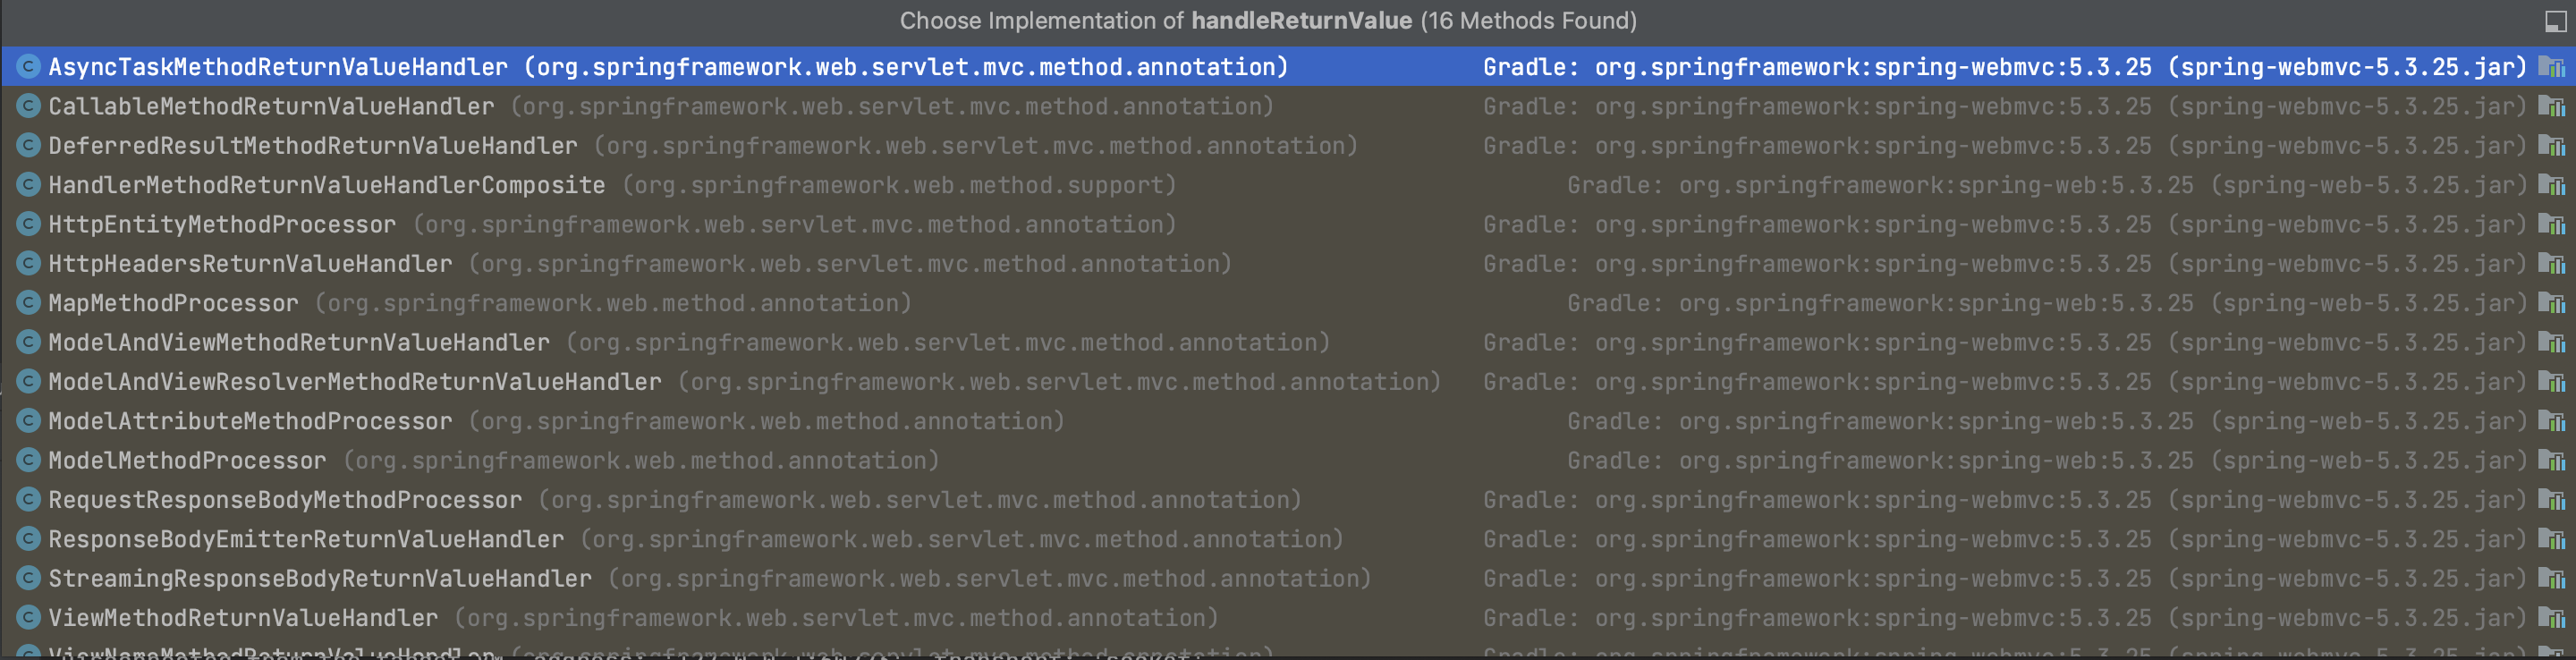
Task: Click library jar icon on AsyncTaskMethodReturnValueHandler row
Action: pyautogui.click(x=2552, y=67)
